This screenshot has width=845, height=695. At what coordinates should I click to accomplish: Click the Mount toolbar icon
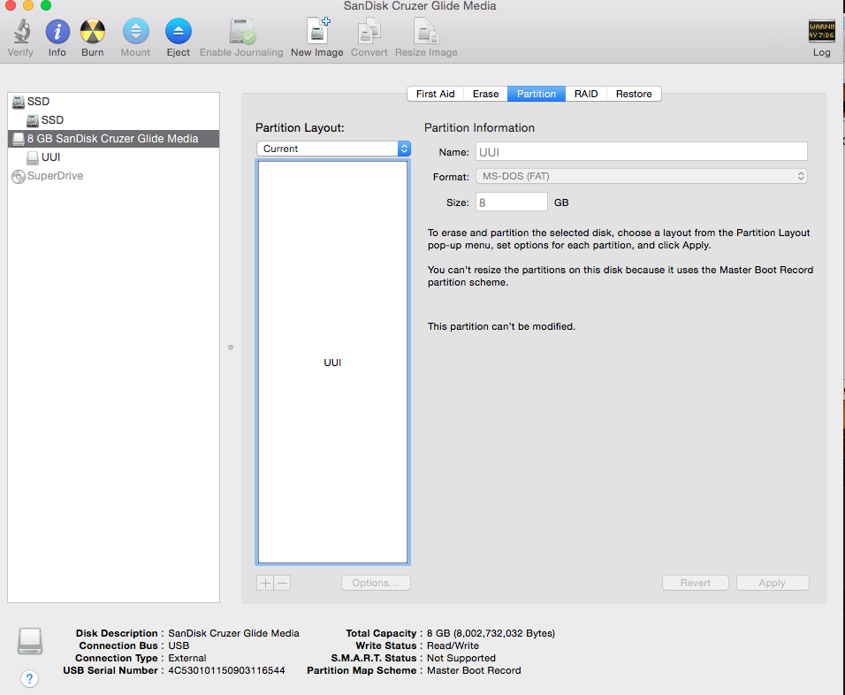pyautogui.click(x=136, y=31)
